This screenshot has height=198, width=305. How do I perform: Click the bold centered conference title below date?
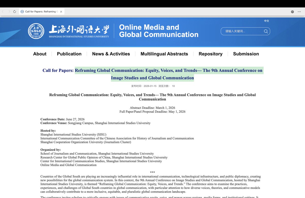click(x=152, y=97)
